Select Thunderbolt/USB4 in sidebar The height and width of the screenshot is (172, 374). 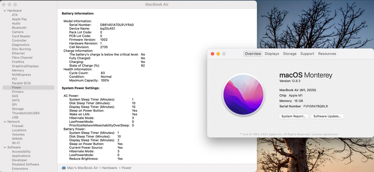click(x=26, y=113)
